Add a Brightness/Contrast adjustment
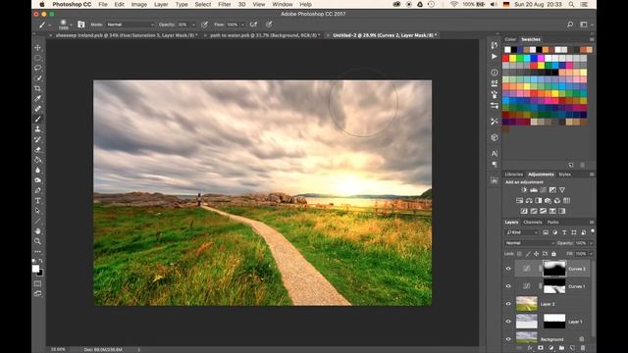The width and height of the screenshot is (628, 353). tap(524, 190)
